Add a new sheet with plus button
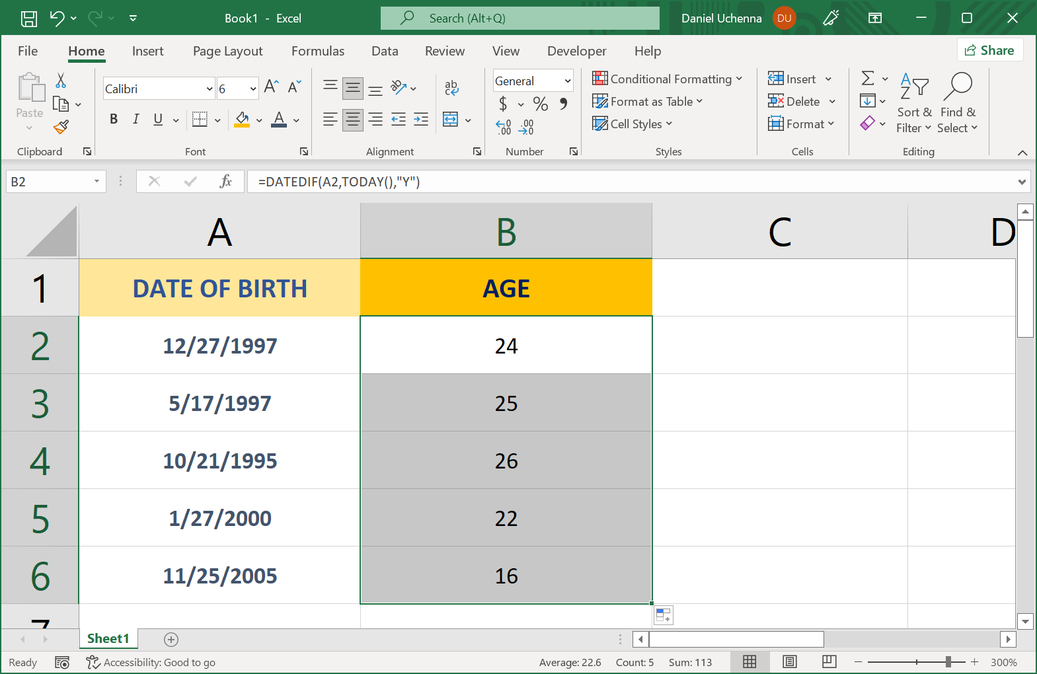Viewport: 1037px width, 674px height. pyautogui.click(x=171, y=639)
